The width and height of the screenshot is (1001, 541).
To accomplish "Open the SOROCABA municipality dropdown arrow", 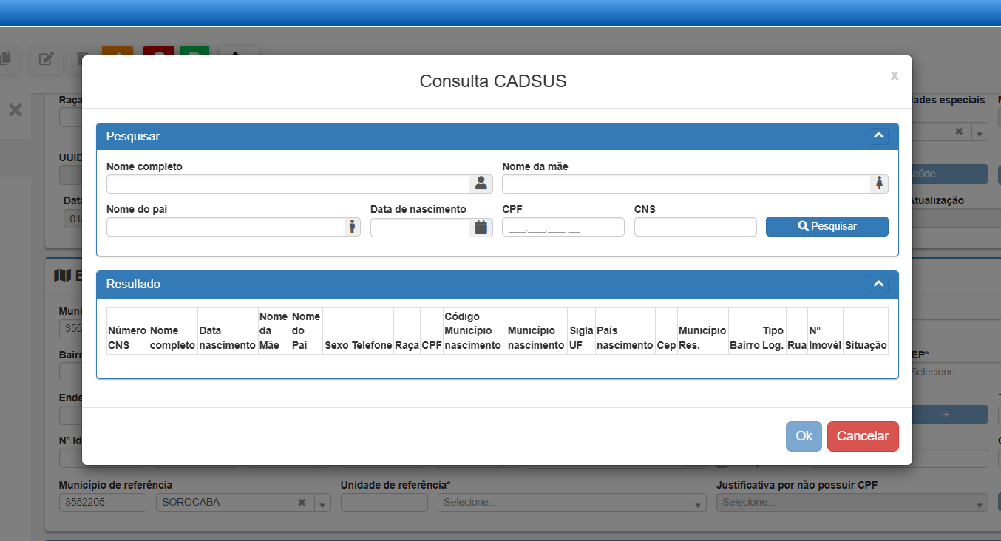I will tap(322, 503).
